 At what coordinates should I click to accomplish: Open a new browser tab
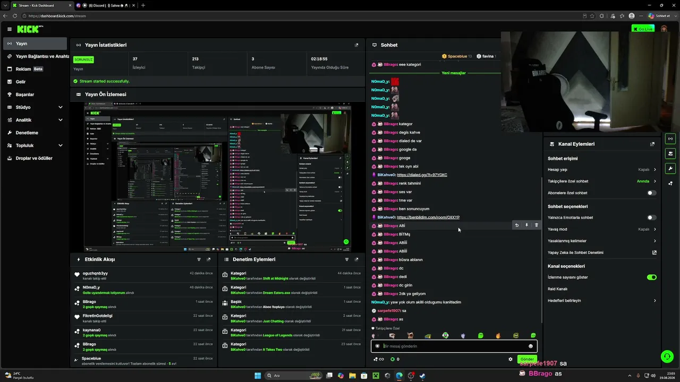143,5
